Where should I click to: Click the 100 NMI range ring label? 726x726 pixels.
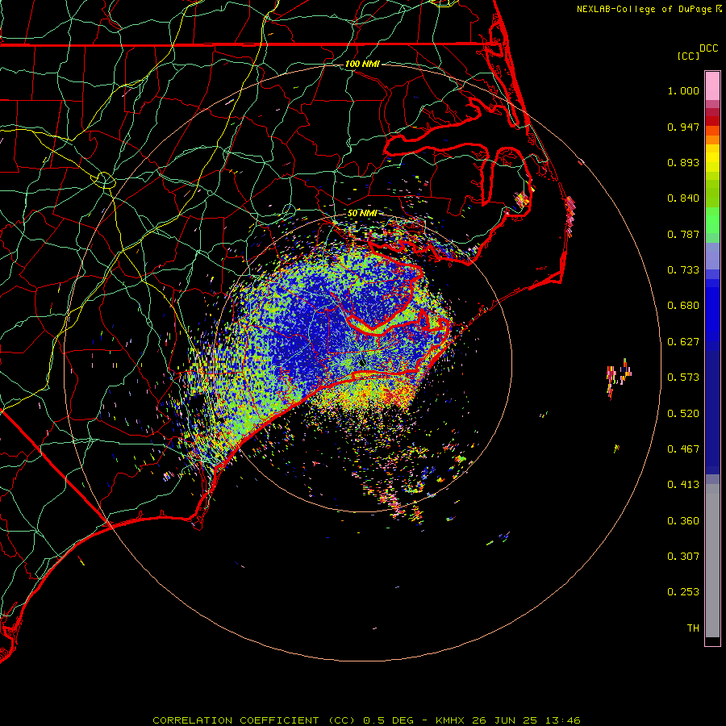362,64
